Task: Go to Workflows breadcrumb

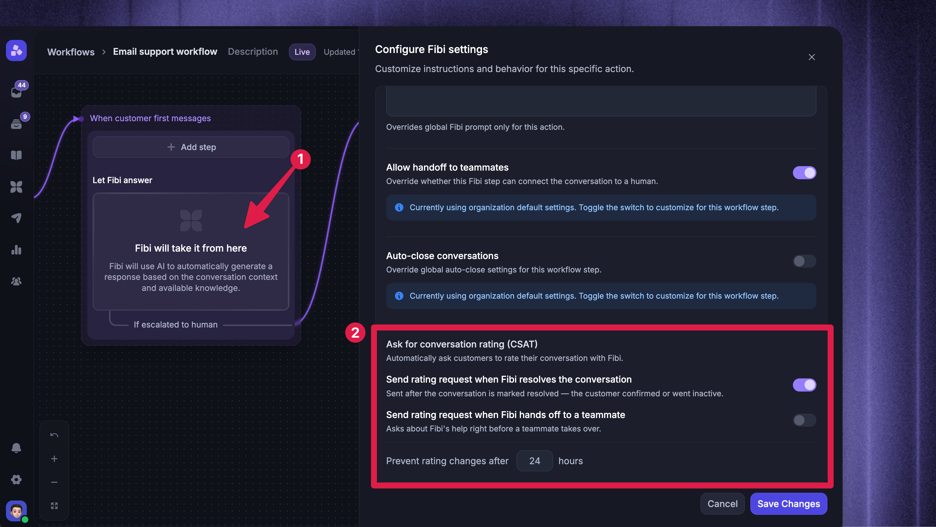Action: (x=71, y=52)
